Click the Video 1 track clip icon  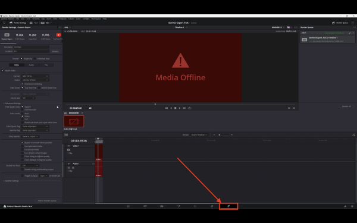click(x=68, y=150)
